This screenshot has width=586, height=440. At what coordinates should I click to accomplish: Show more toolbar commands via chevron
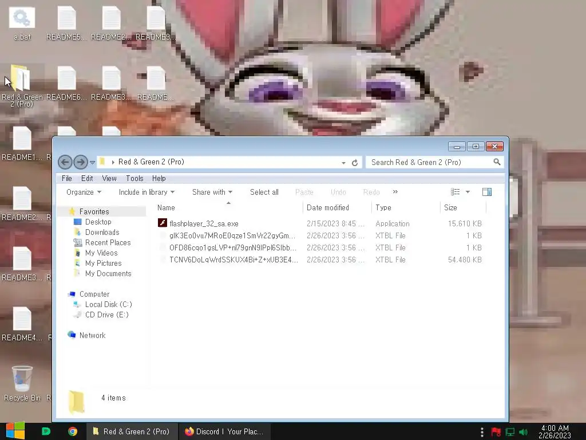coord(395,191)
